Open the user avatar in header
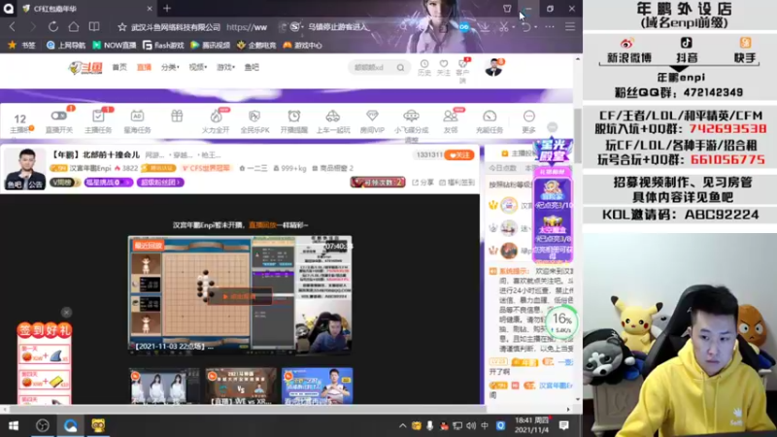Screen dimensions: 777x437 [x=493, y=67]
